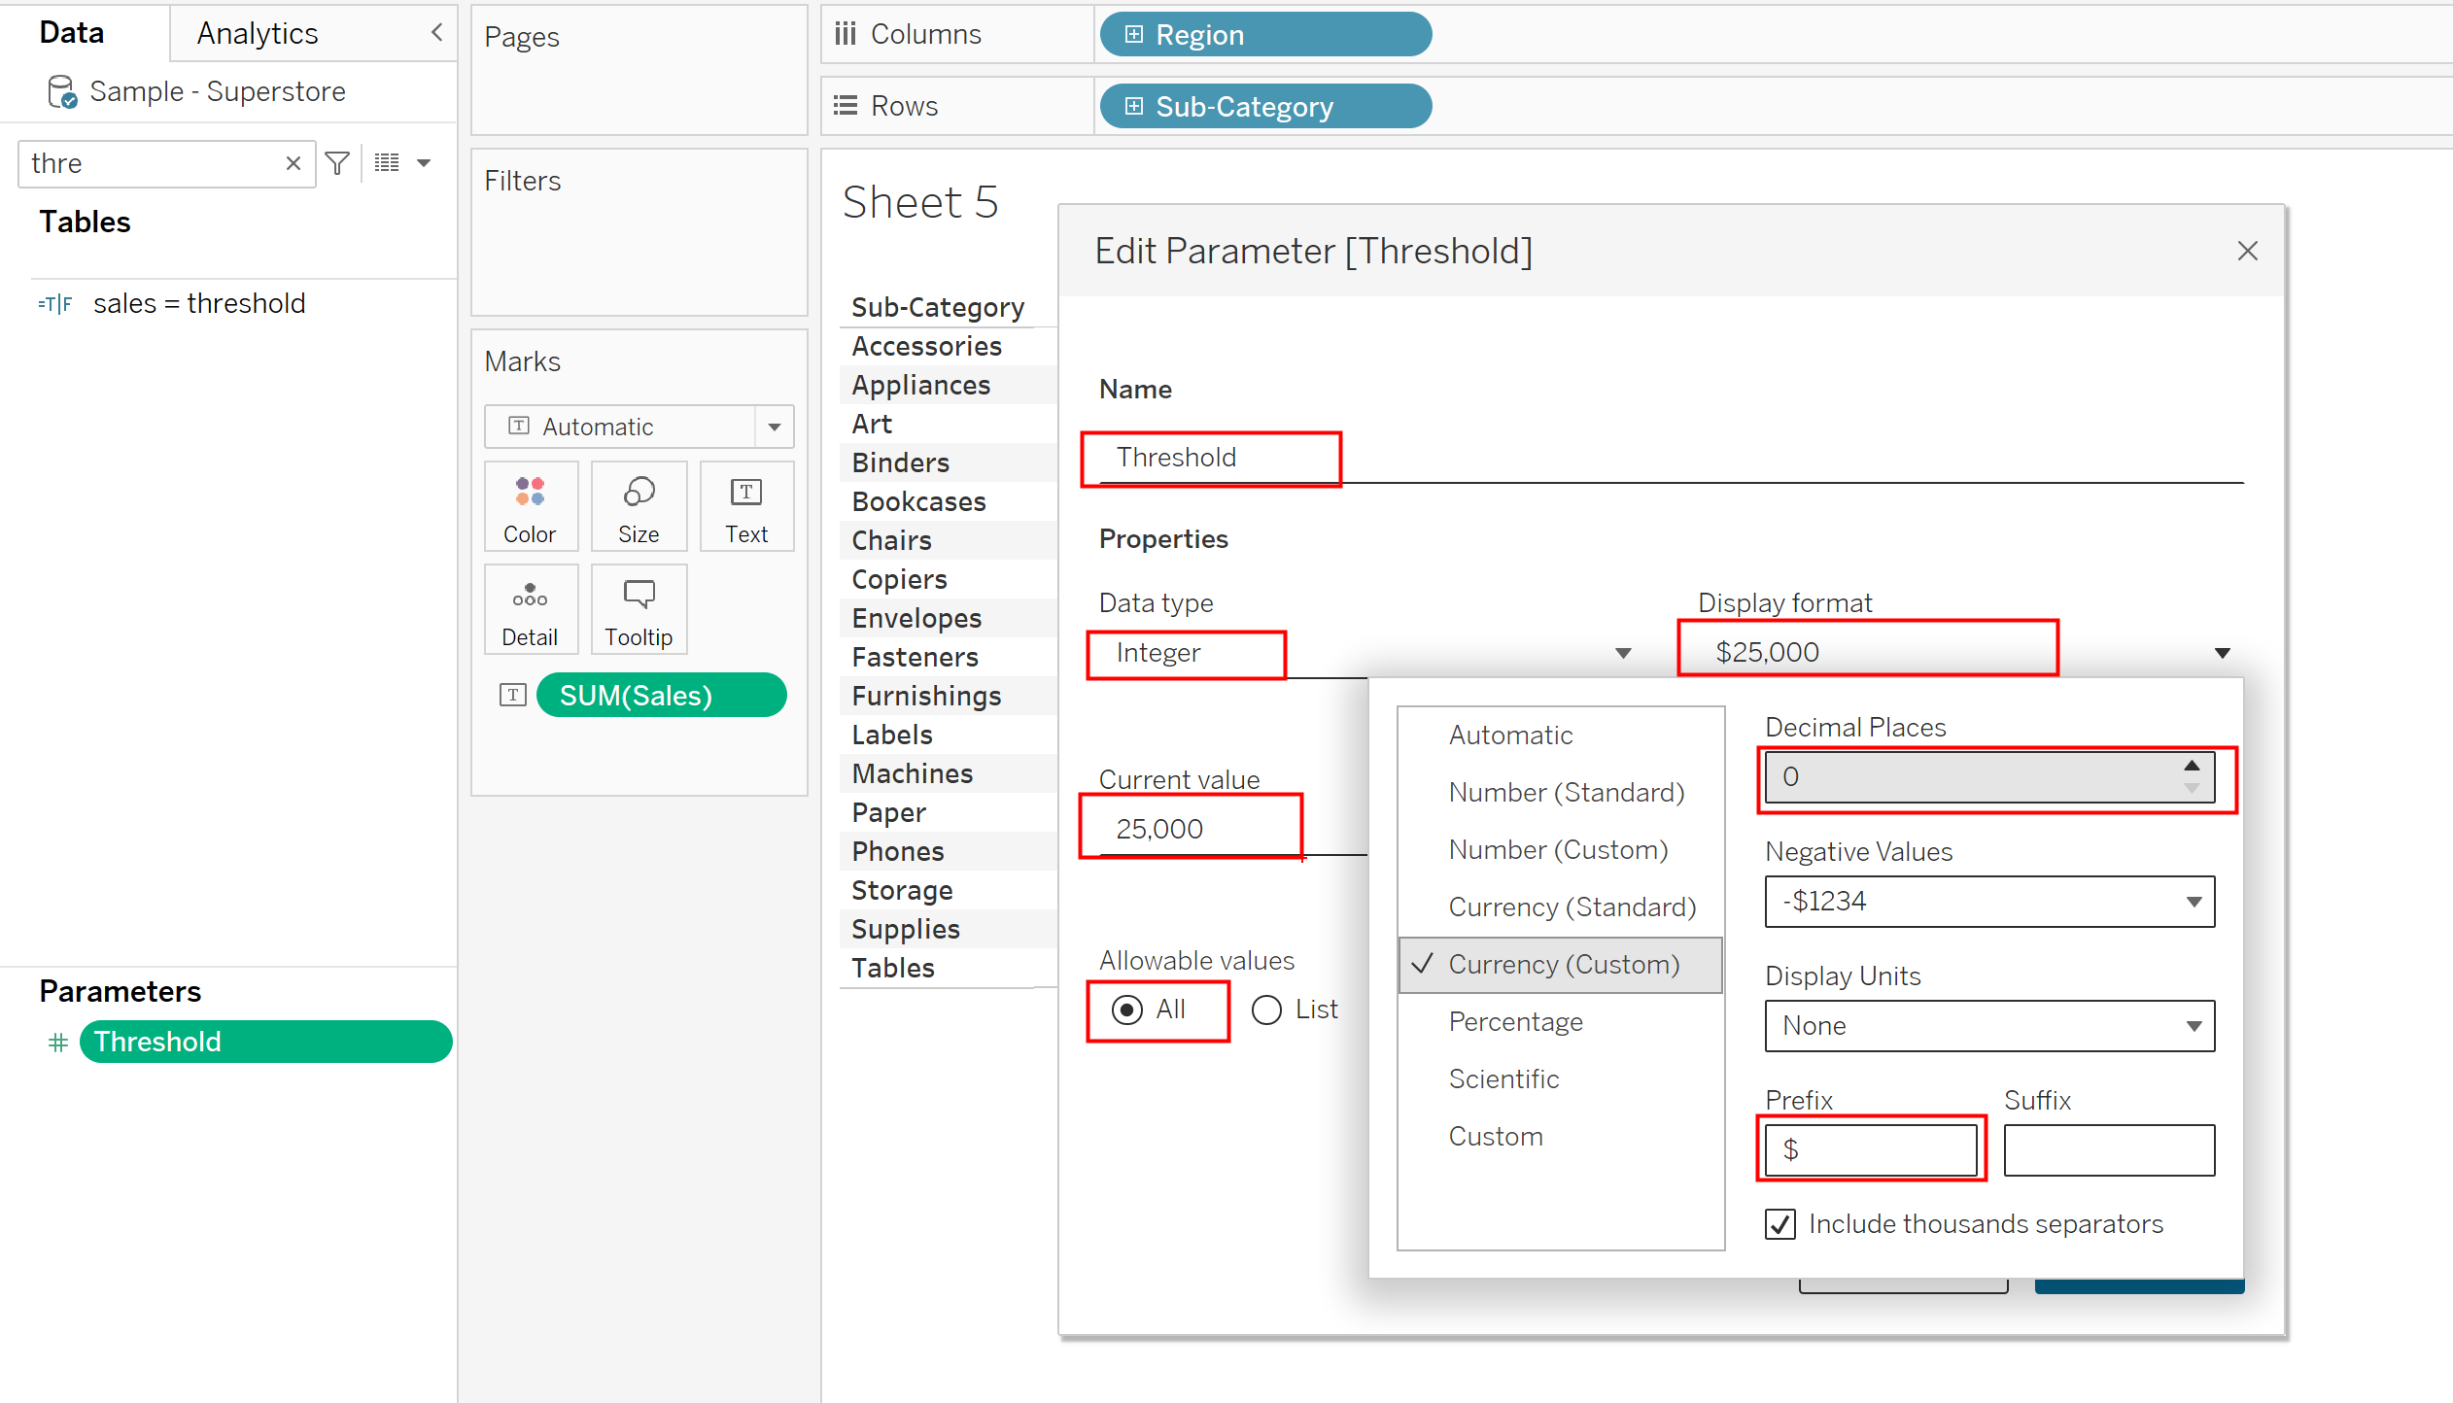Screen dimensions: 2453x1403
Task: Expand the Display Units dropdown
Action: (x=1988, y=1026)
